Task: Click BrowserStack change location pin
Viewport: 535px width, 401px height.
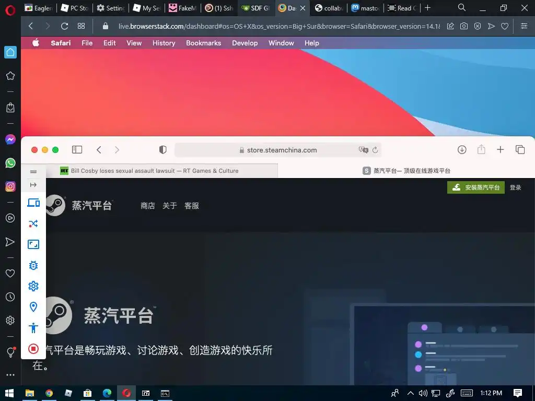Action: (x=33, y=307)
